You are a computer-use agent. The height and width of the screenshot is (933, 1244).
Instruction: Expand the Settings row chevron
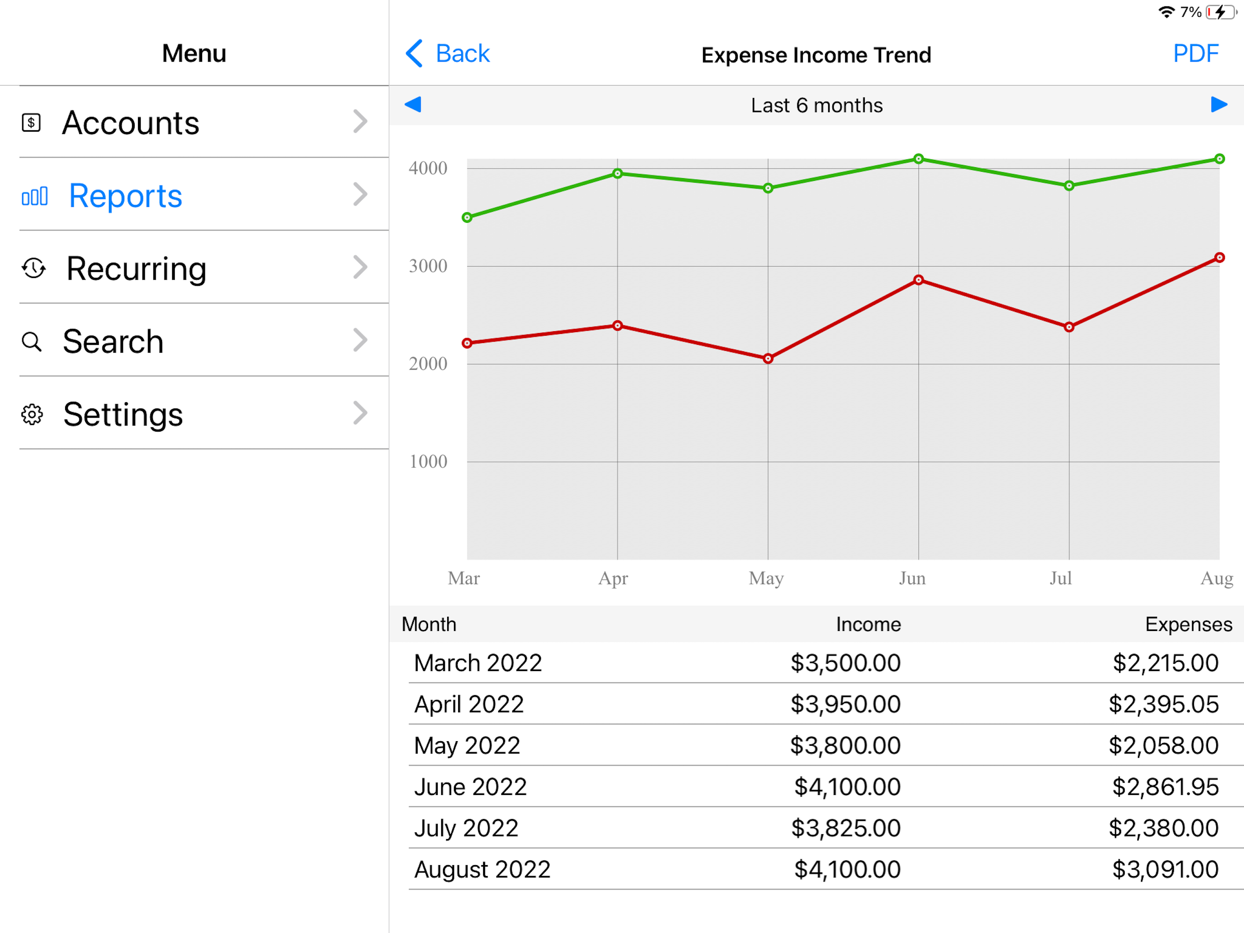[360, 413]
